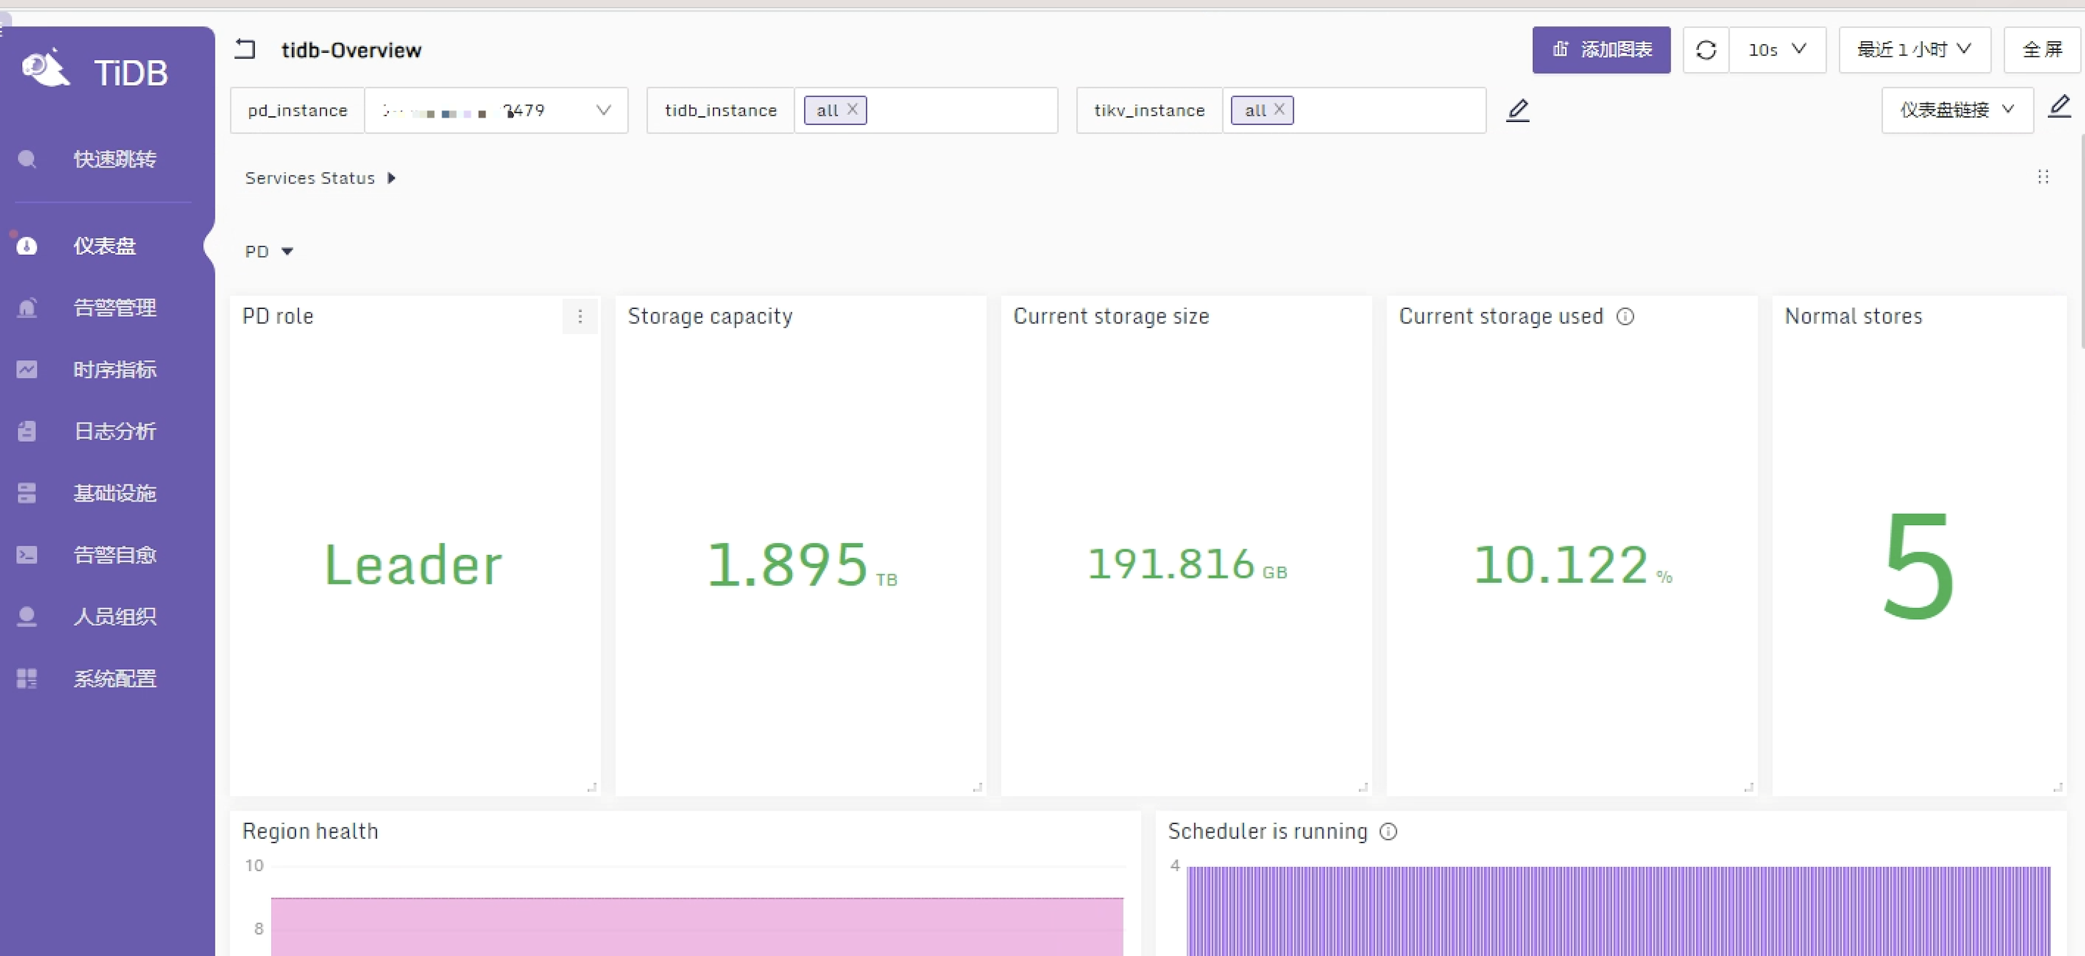Screen dimensions: 2085x956
Task: Click the refresh dashboard icon
Action: 1705,50
